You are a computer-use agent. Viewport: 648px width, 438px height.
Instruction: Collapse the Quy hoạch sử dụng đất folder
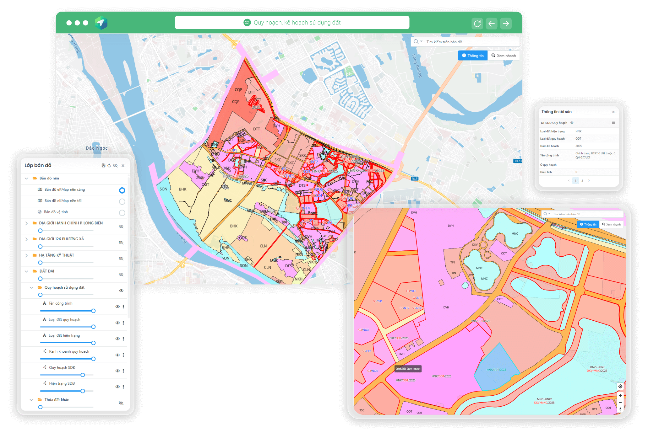click(x=31, y=287)
